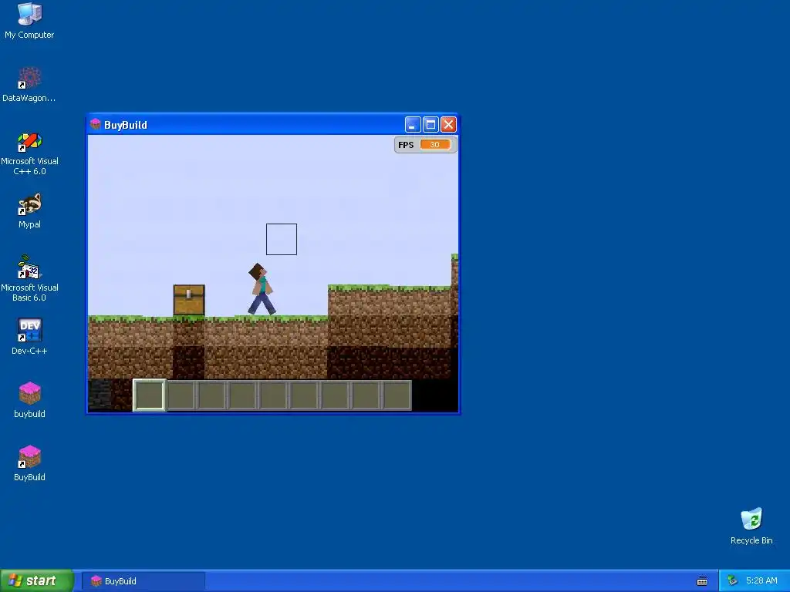The height and width of the screenshot is (592, 790).
Task: Click the empty block selection square in the sky
Action: 281,239
